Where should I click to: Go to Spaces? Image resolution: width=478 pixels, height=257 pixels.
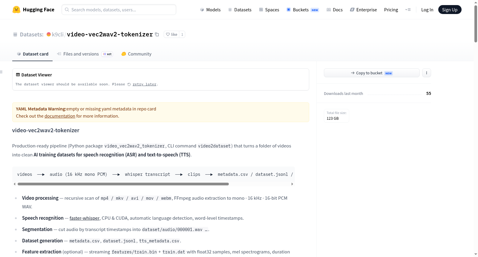click(269, 10)
